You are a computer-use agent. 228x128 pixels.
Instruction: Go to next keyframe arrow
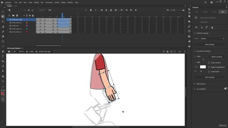(x=95, y=10)
